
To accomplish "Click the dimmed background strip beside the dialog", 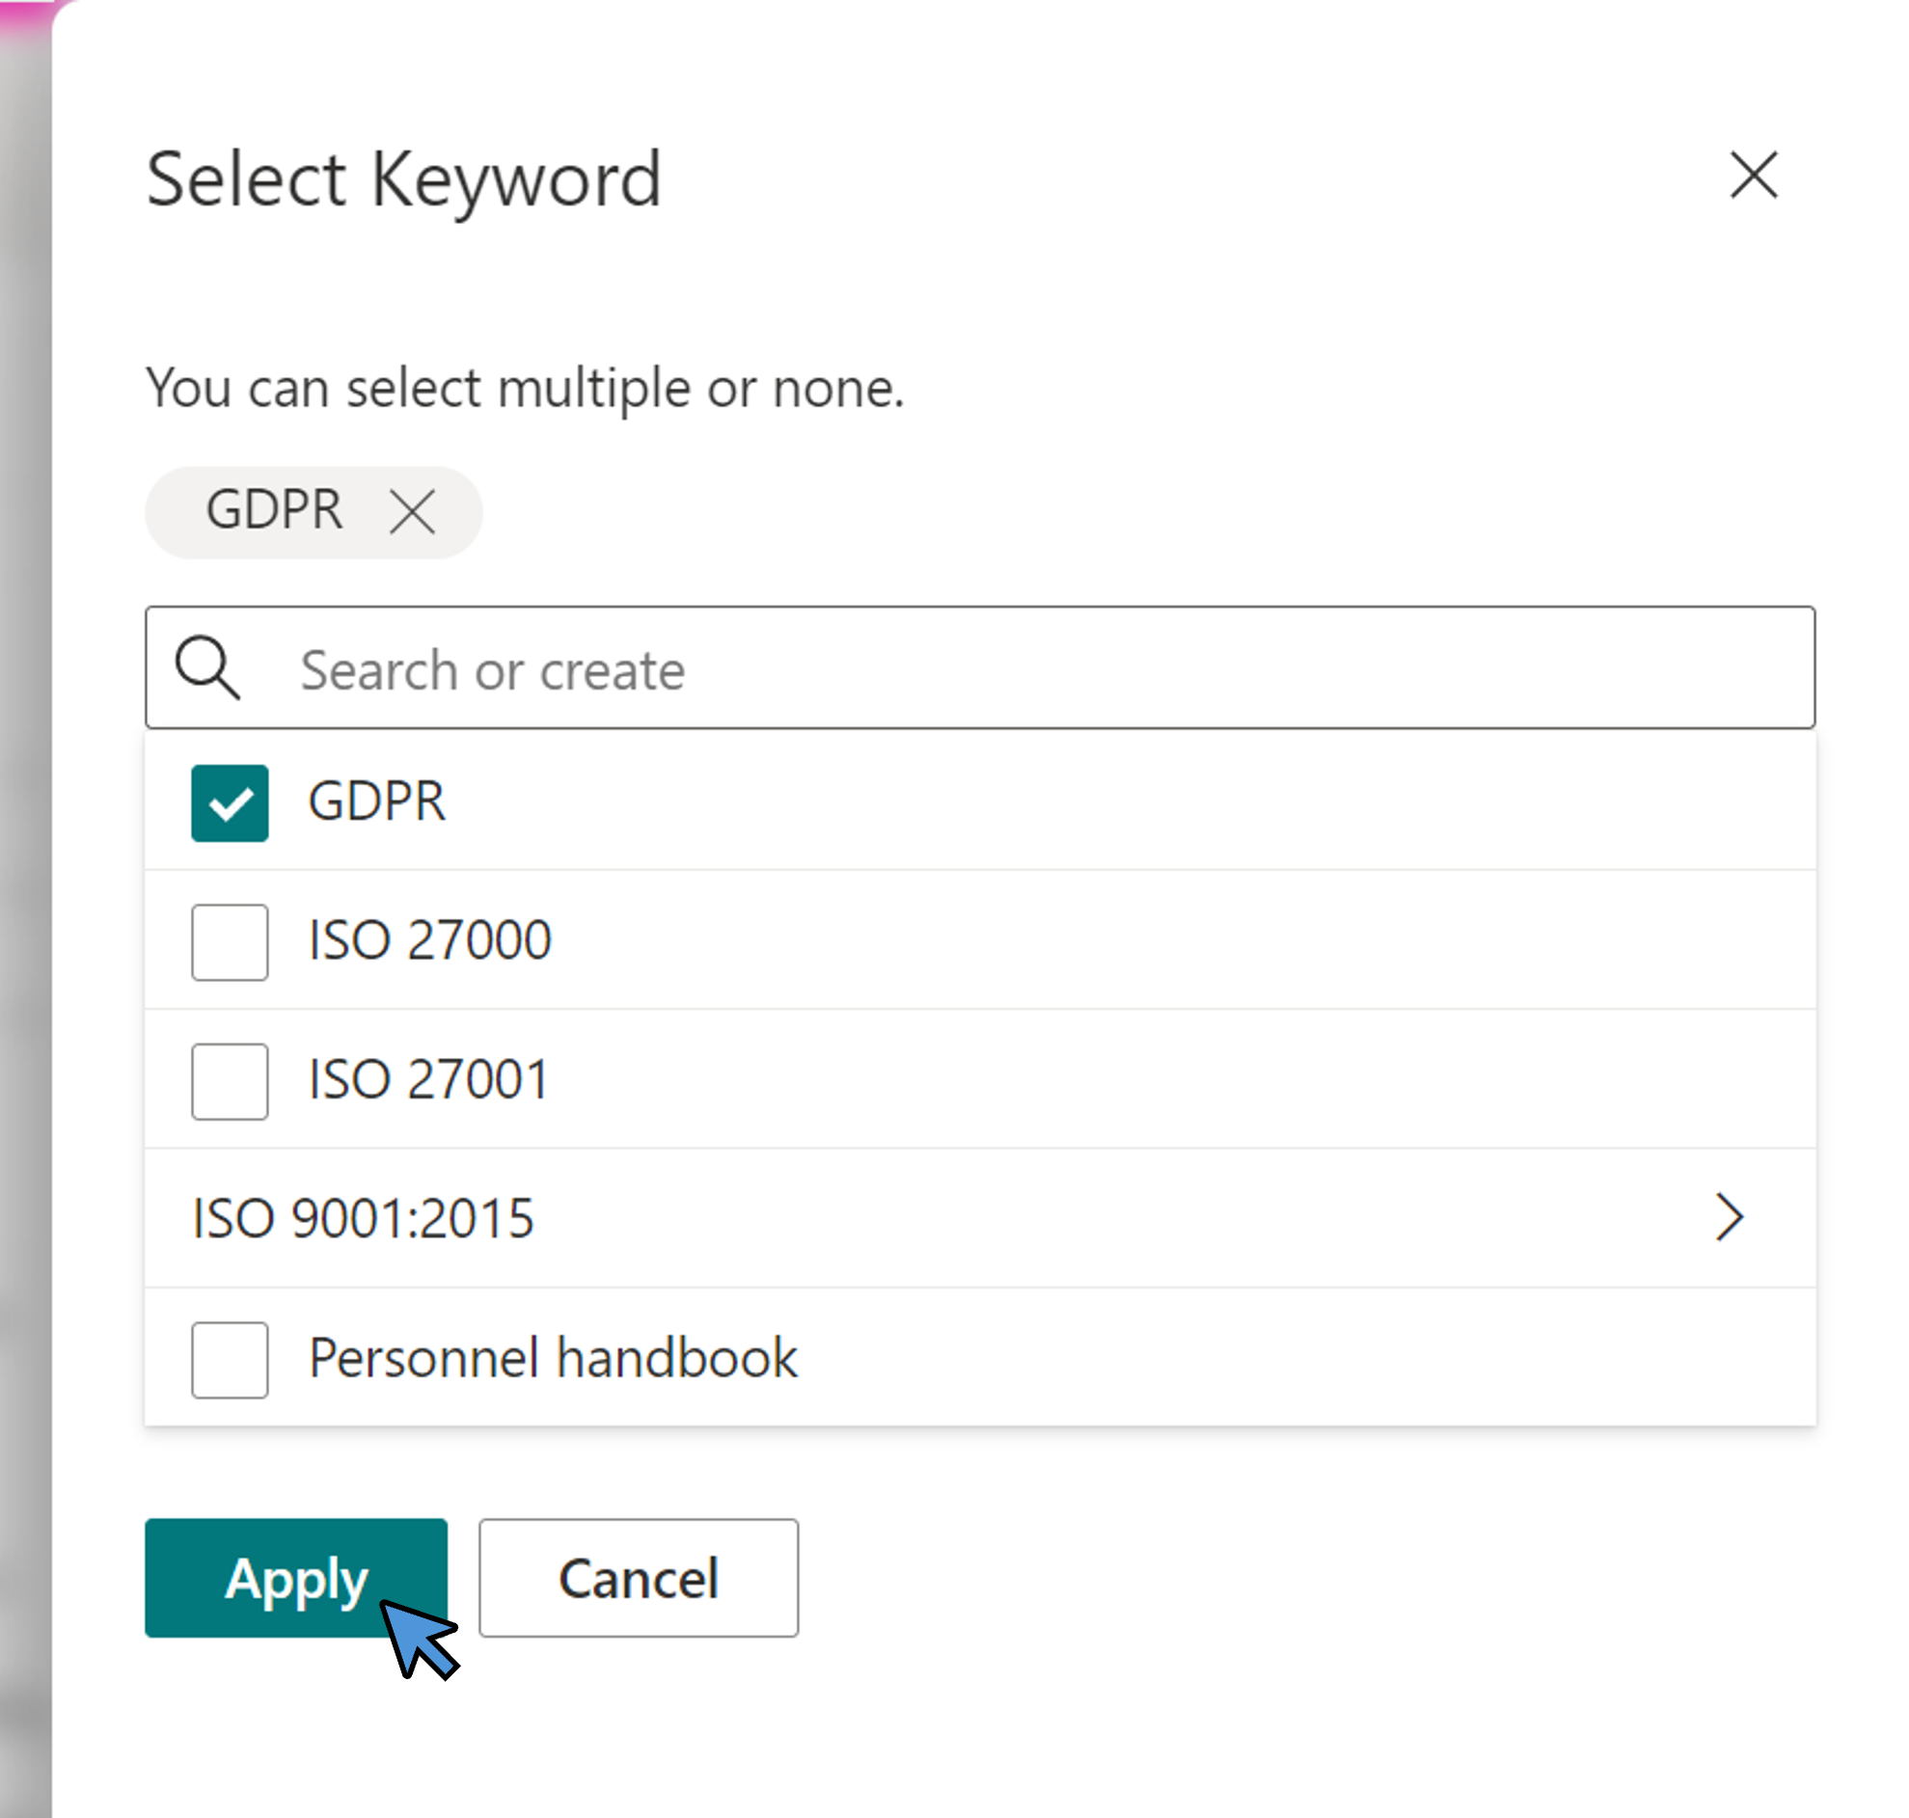I will tap(24, 872).
